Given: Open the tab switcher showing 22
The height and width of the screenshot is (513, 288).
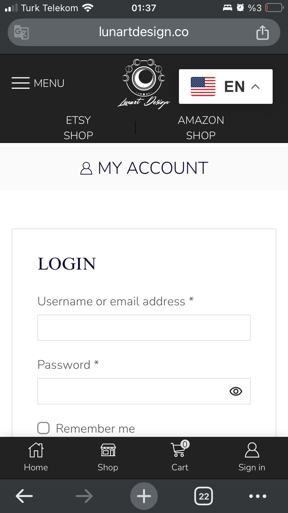Looking at the screenshot, I should (x=204, y=496).
